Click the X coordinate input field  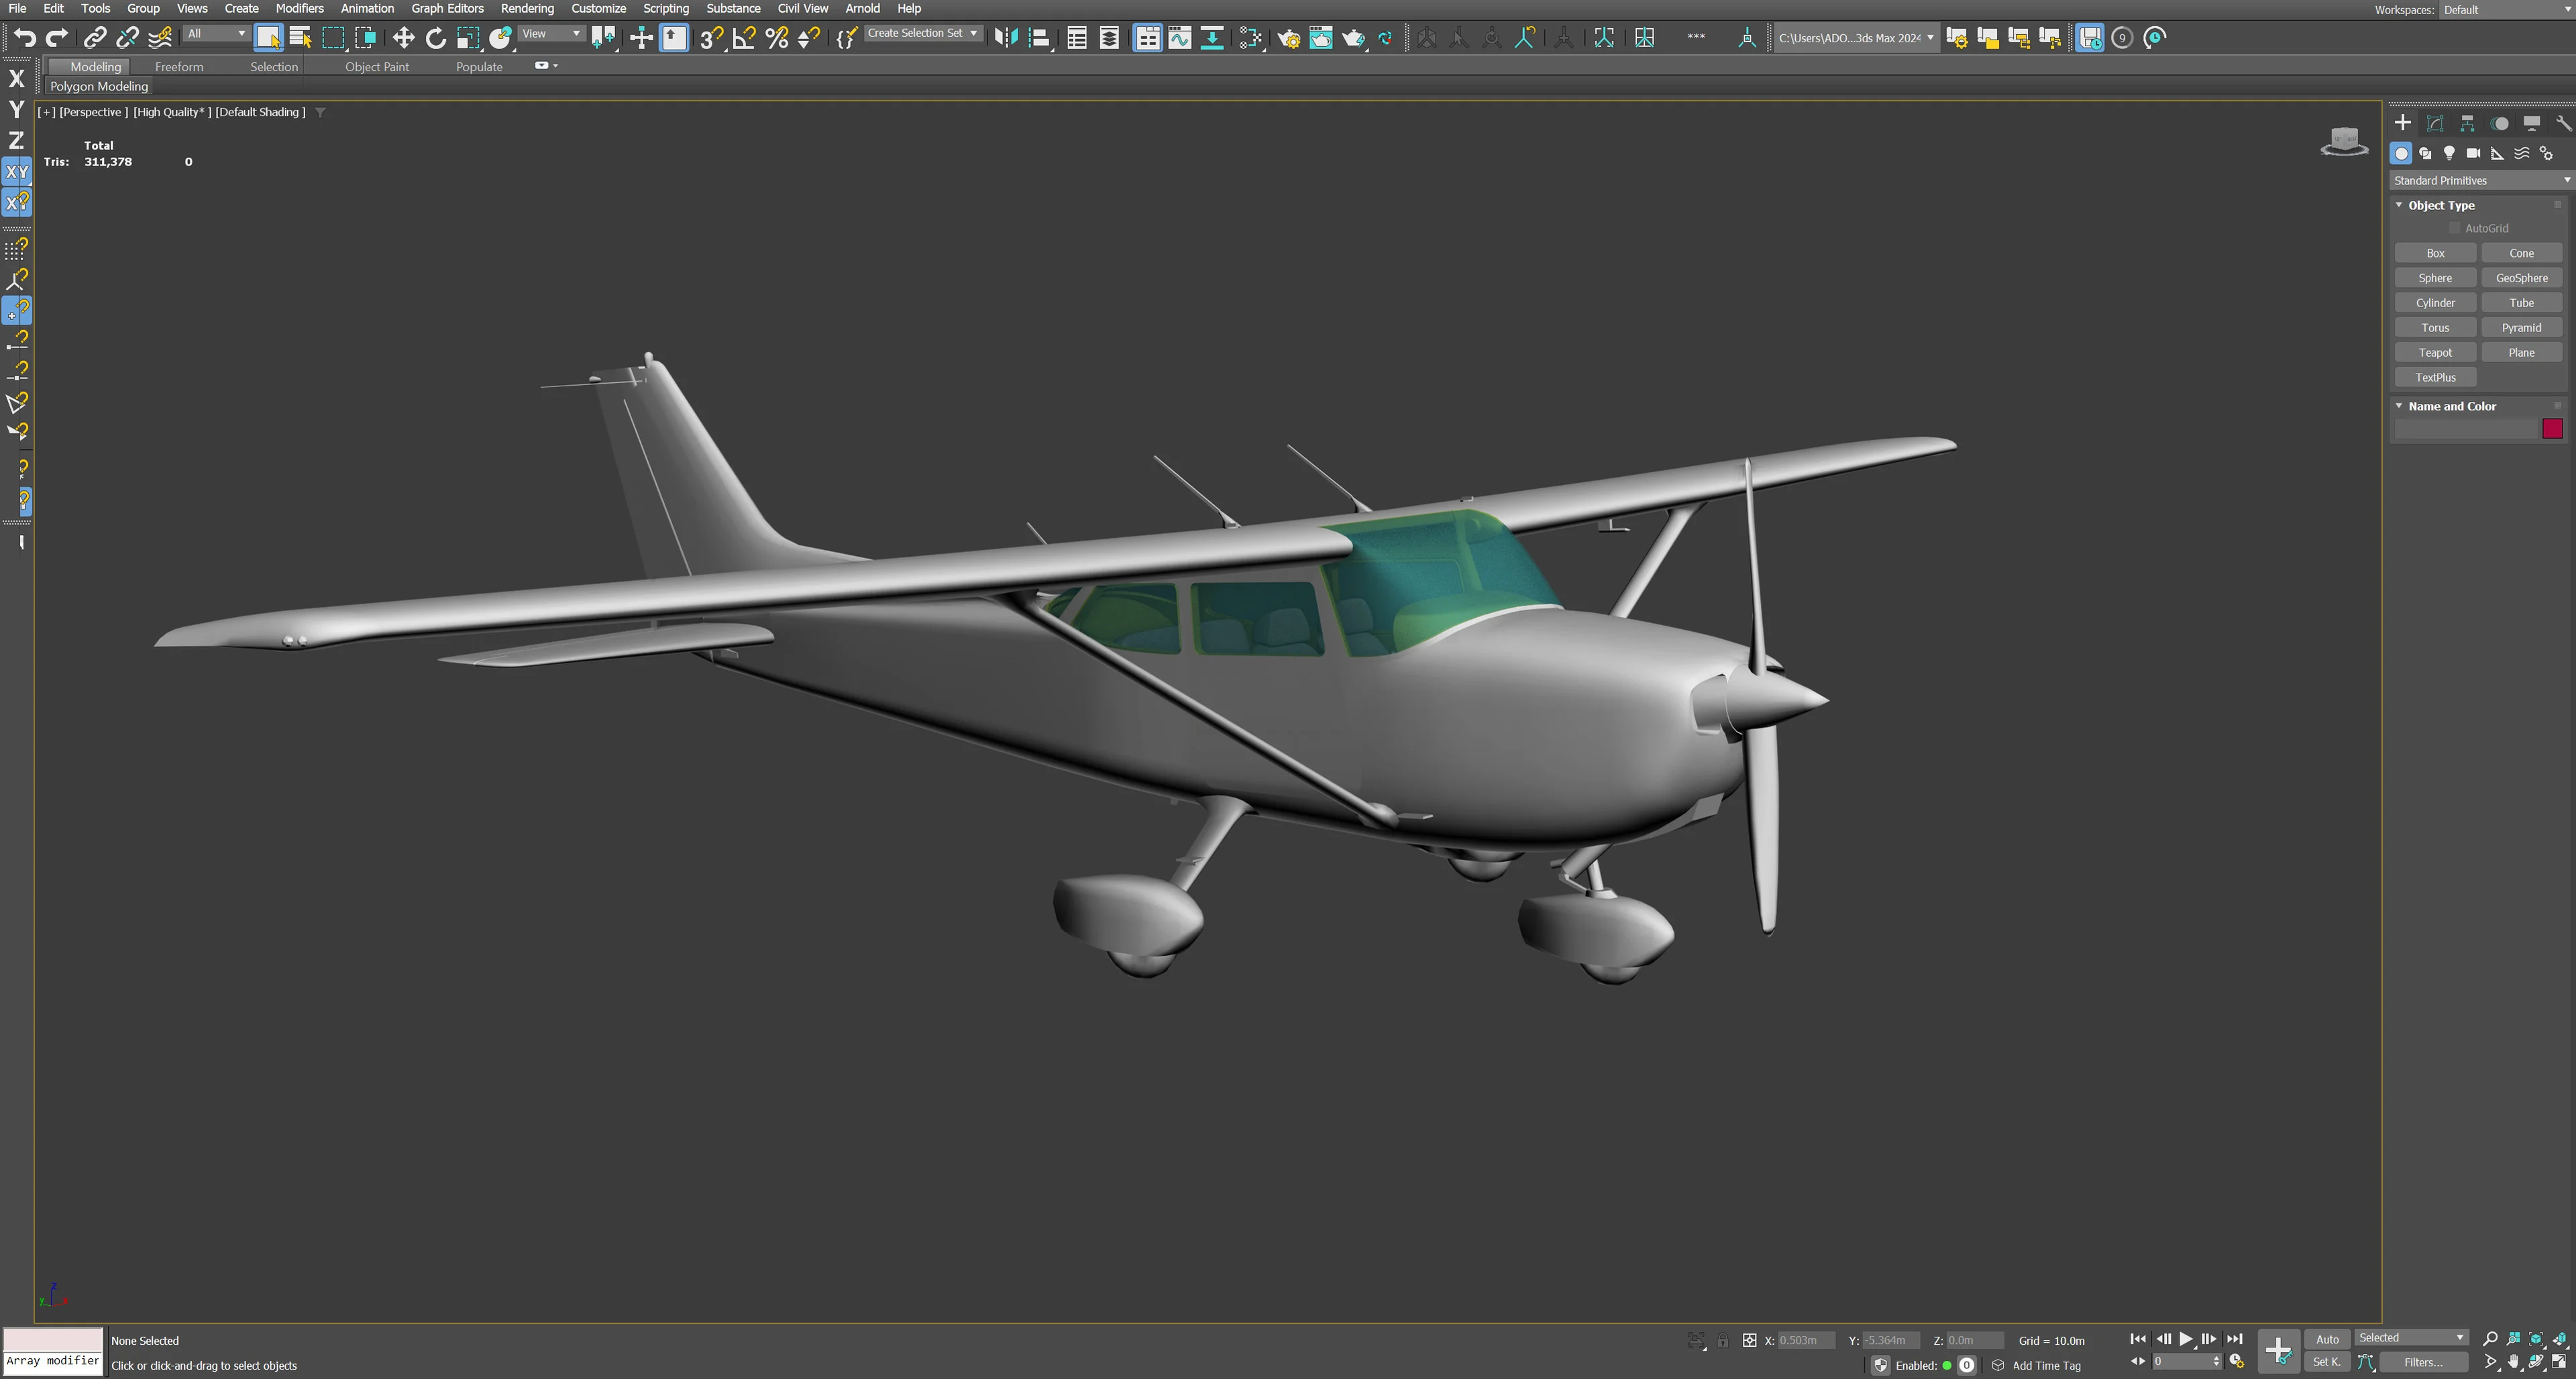coord(1806,1340)
